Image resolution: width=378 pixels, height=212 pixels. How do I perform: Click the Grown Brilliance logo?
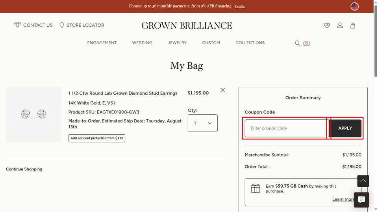[187, 26]
